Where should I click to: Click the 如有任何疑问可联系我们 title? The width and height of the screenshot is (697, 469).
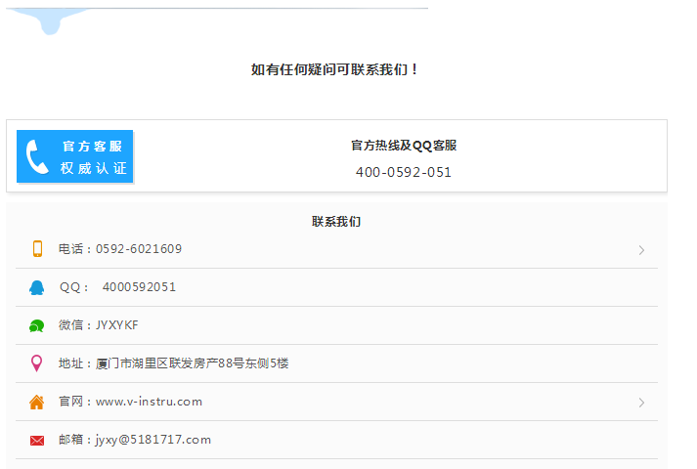pos(335,69)
